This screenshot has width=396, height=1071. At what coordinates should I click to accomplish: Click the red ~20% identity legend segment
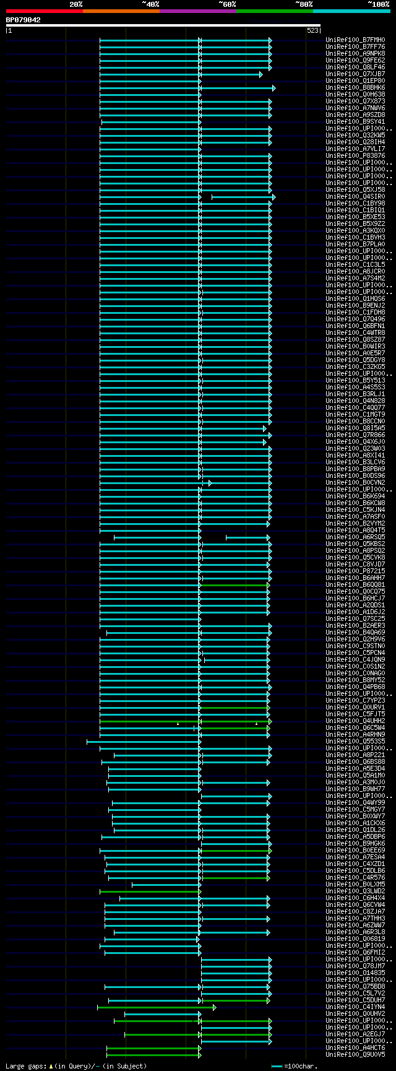[44, 11]
